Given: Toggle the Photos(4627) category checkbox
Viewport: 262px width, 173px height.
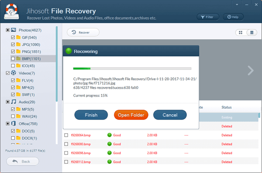Looking at the screenshot, I should (x=8, y=30).
